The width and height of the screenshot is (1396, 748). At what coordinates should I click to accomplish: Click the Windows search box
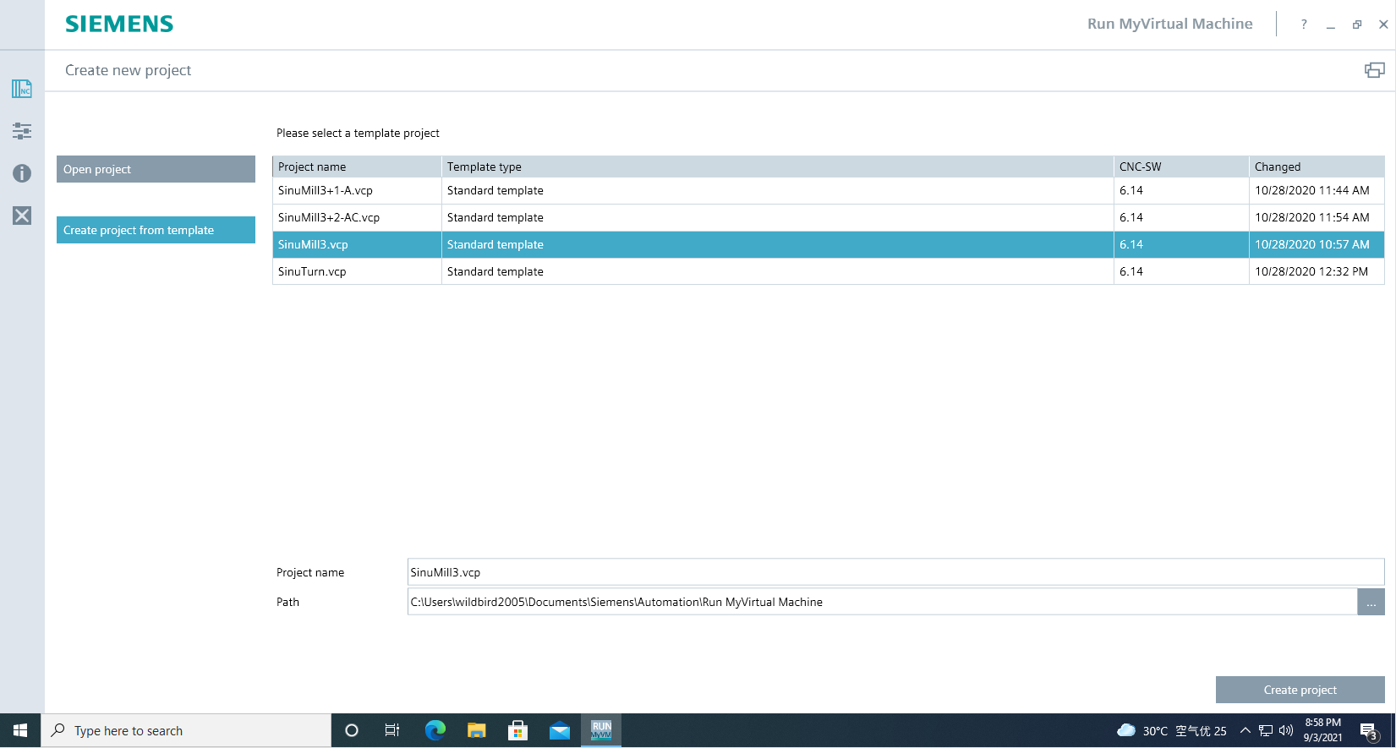tap(186, 730)
